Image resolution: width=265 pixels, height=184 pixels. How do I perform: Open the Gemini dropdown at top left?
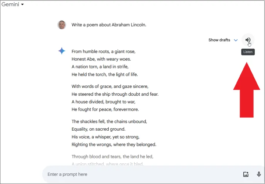point(13,4)
